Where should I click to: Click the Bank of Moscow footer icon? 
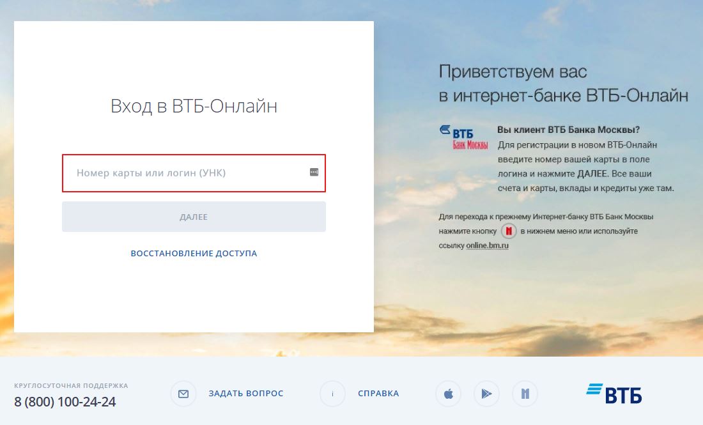(525, 394)
